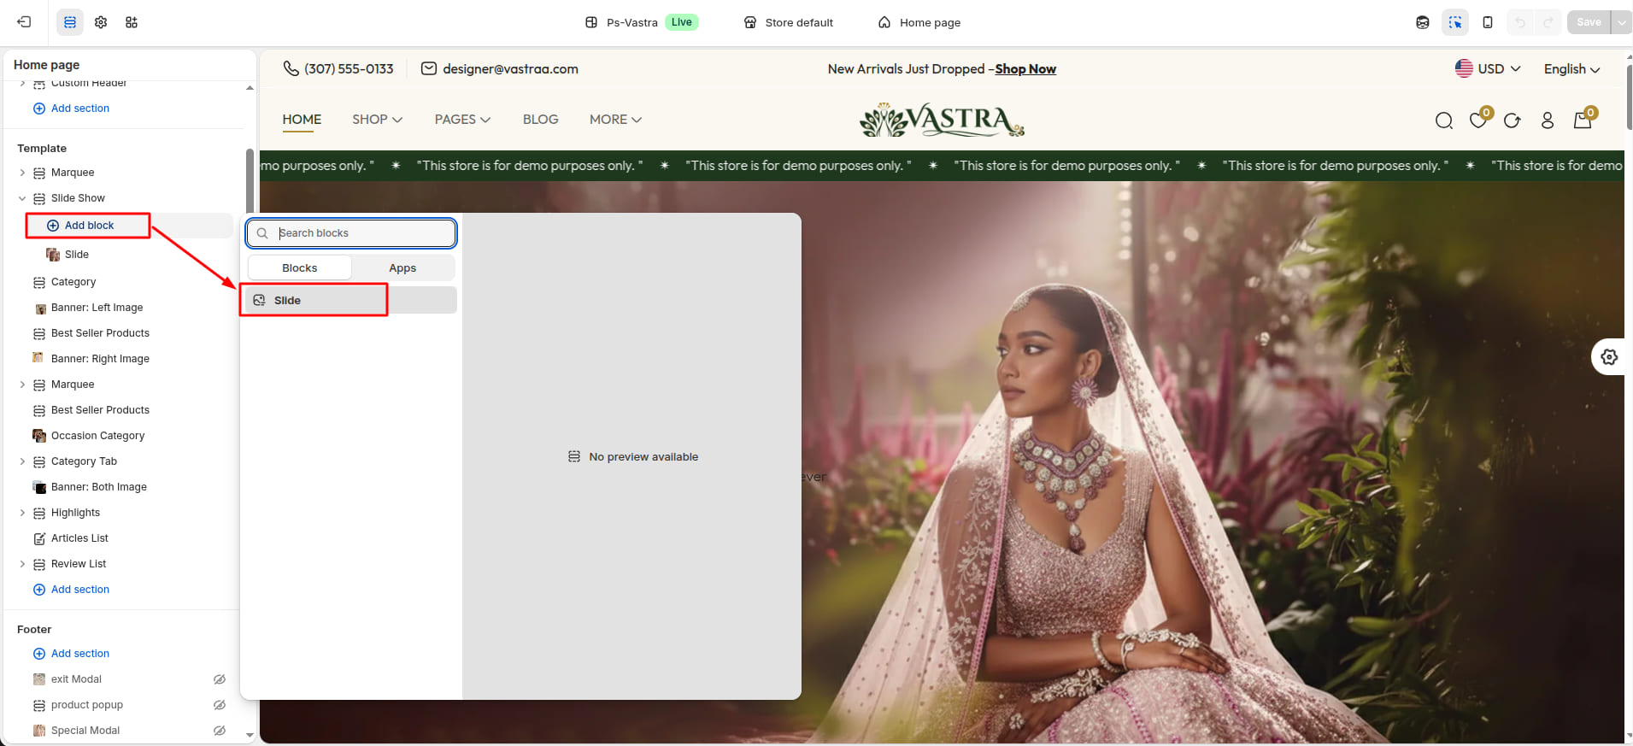Toggle visibility of exit Modal
The height and width of the screenshot is (746, 1633).
click(220, 679)
